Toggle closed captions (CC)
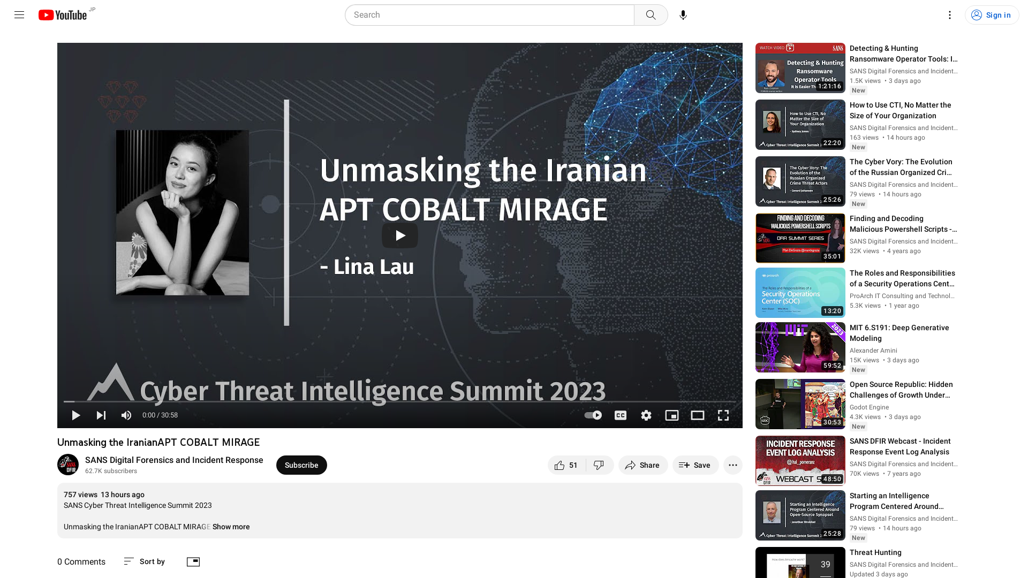The width and height of the screenshot is (1028, 578). [x=621, y=415]
